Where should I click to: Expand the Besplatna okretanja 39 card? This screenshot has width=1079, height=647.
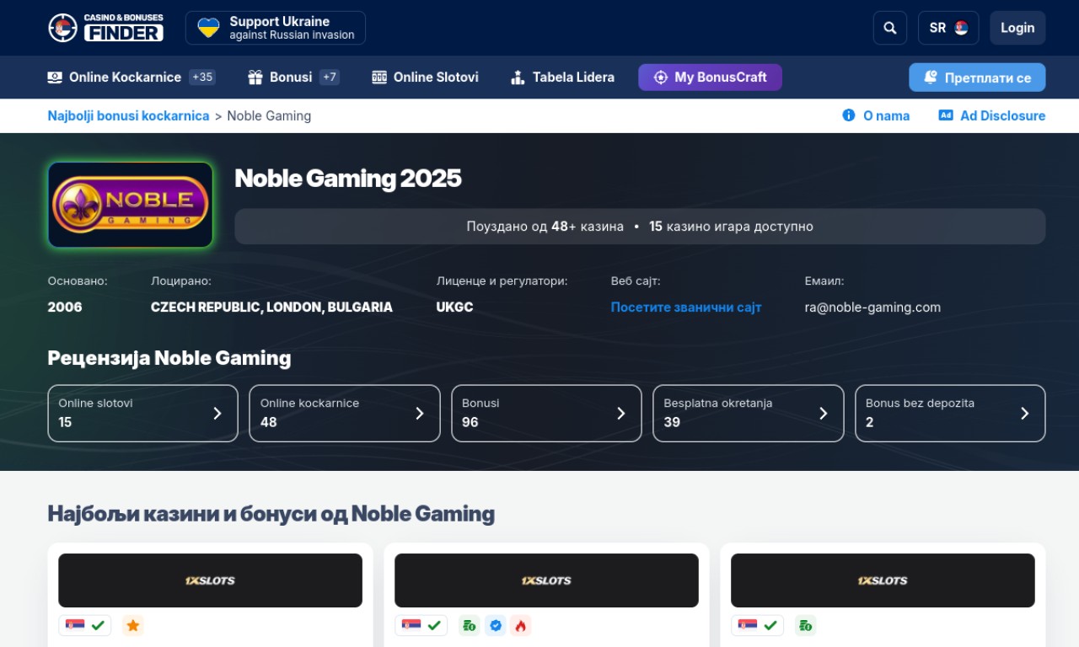748,413
